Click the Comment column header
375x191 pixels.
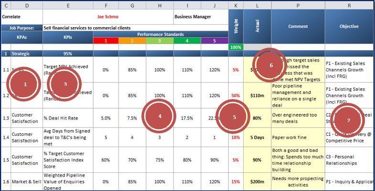(298, 27)
